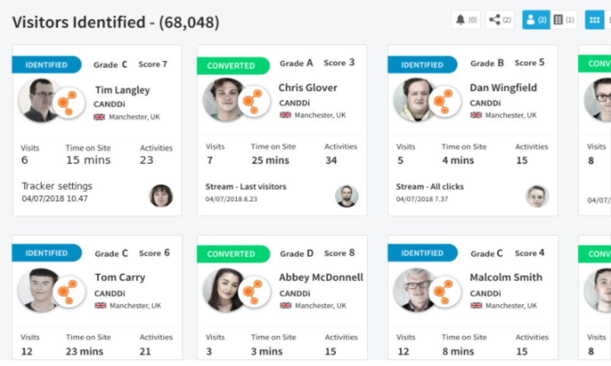Click 'Grade B' on Dan Wingfield card
This screenshot has width=611, height=366.
487,63
